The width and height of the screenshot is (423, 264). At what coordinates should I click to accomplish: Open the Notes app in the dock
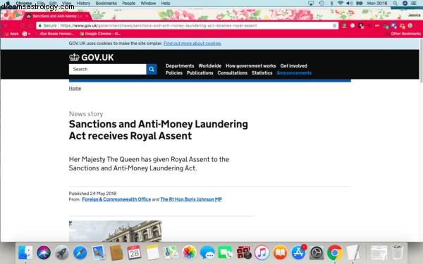pyautogui.click(x=153, y=253)
